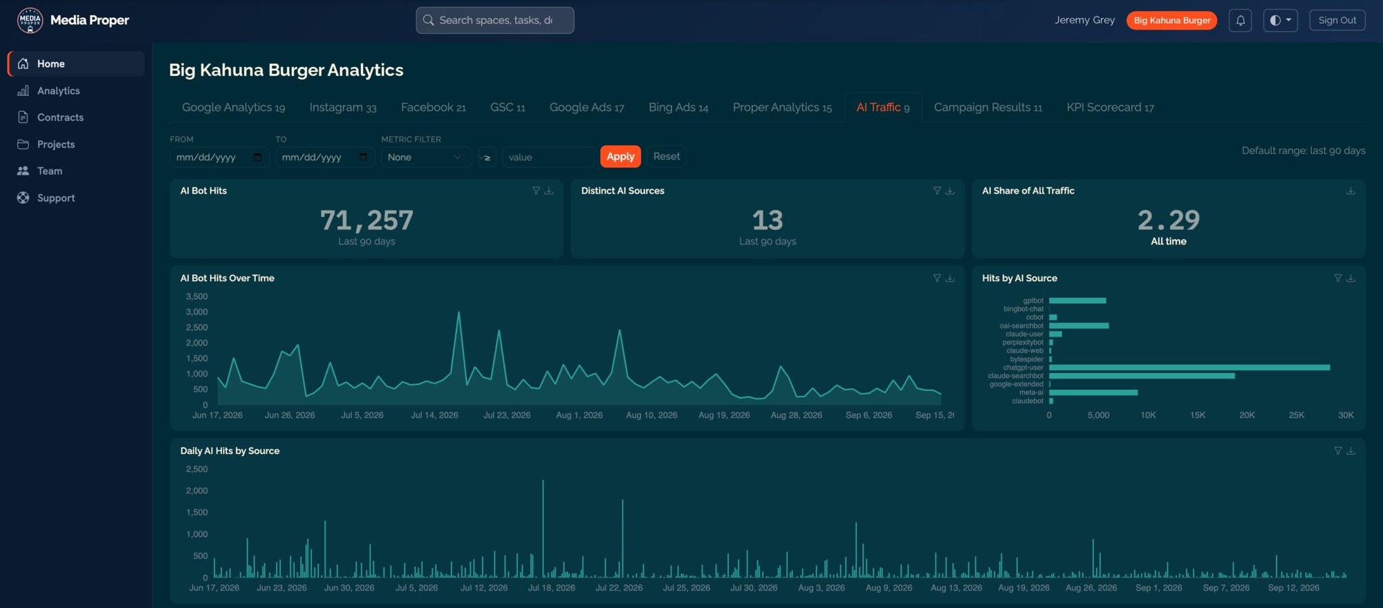Filter the AI Bot Hits Over Time chart
The width and height of the screenshot is (1383, 608).
click(937, 278)
